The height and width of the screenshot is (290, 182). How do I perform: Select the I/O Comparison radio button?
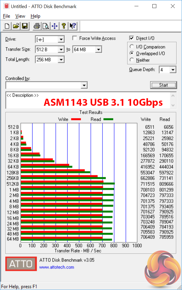[x=132, y=47]
